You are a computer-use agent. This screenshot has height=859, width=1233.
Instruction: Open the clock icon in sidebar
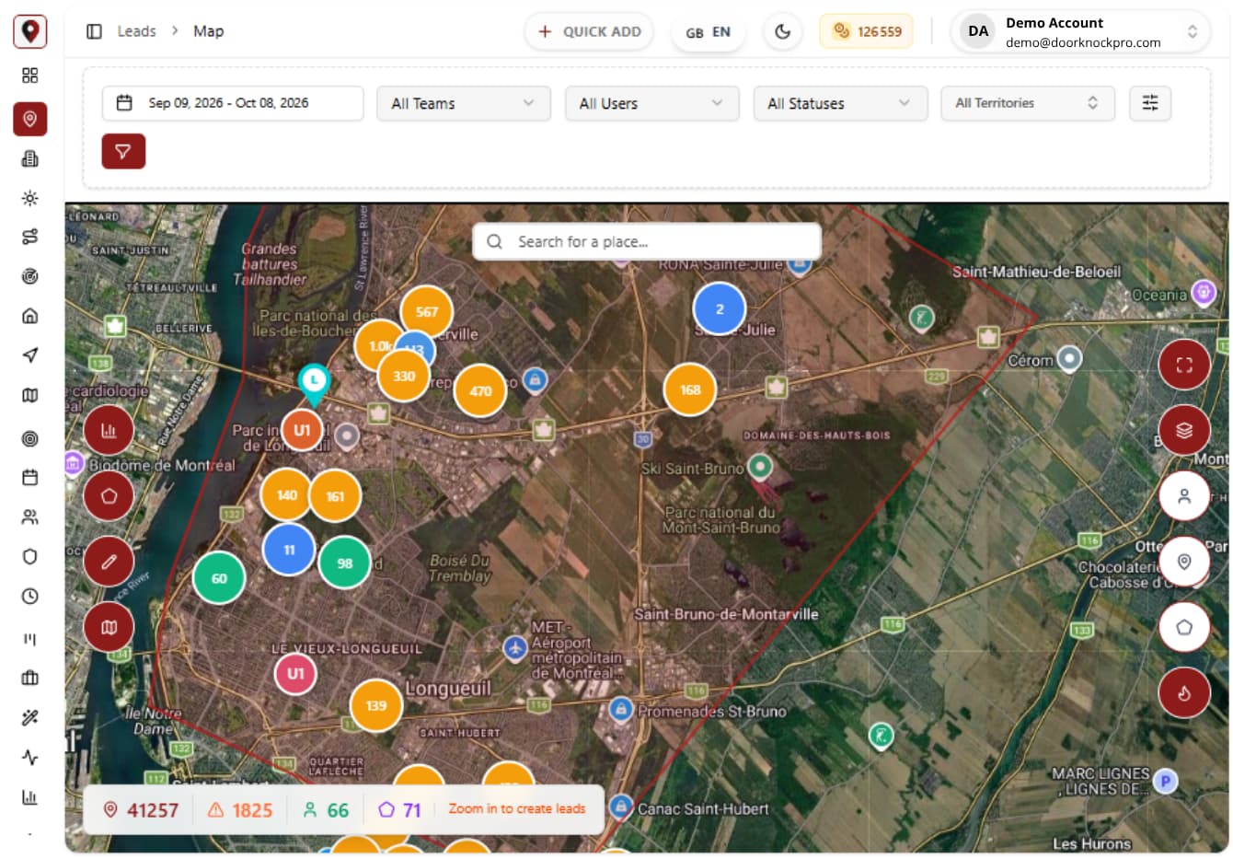click(x=30, y=596)
